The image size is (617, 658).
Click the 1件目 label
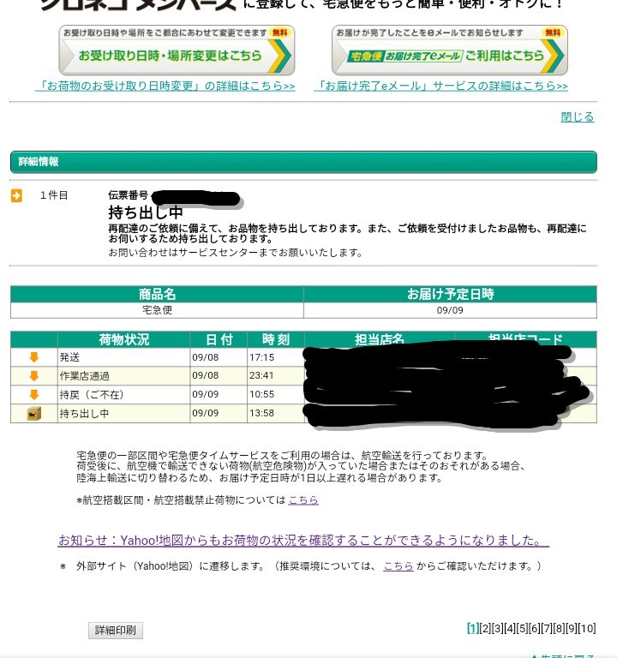(x=54, y=195)
